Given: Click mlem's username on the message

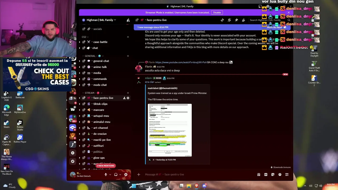Looking at the screenshot, I should [148, 78].
